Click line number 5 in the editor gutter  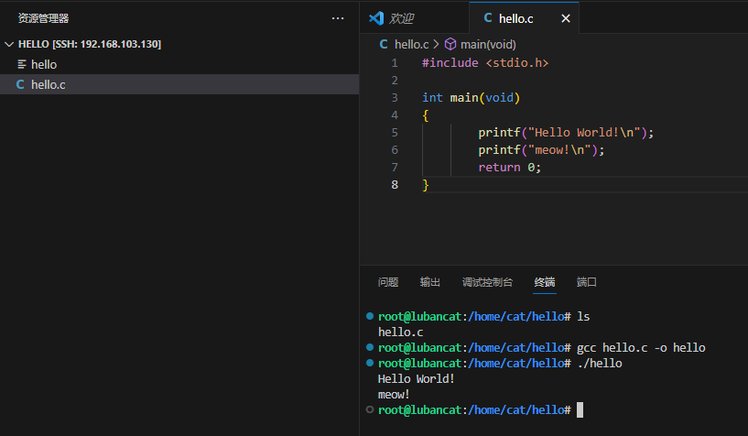(395, 133)
